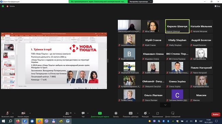Click the green screen-viewing notification banner
The width and height of the screenshot is (222, 124).
point(98,2)
